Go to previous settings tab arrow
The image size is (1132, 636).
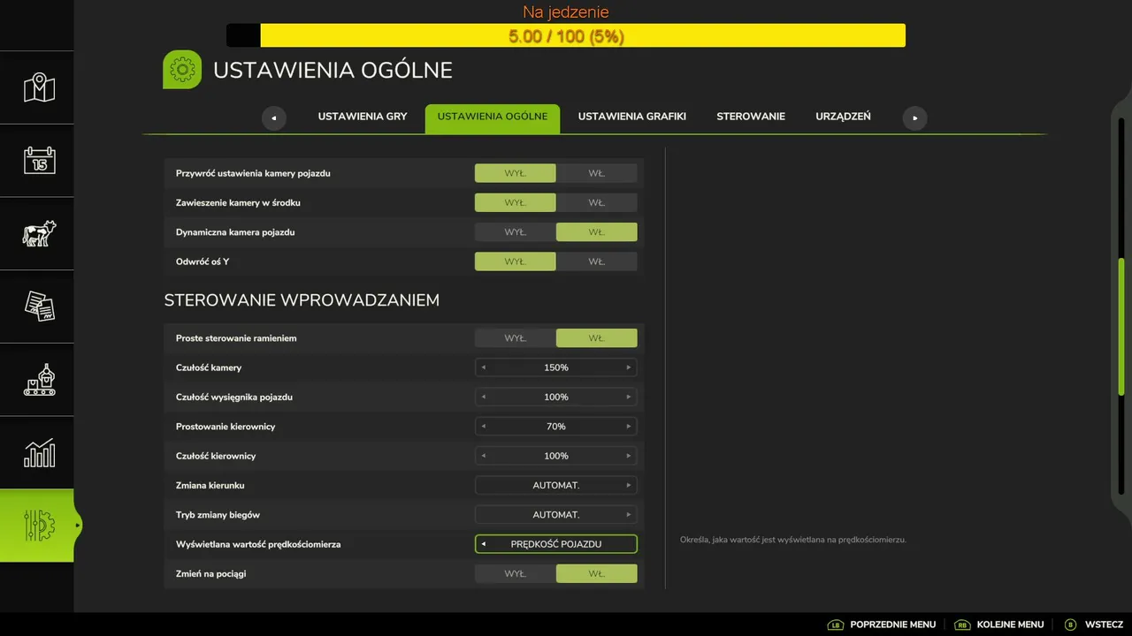pos(274,117)
